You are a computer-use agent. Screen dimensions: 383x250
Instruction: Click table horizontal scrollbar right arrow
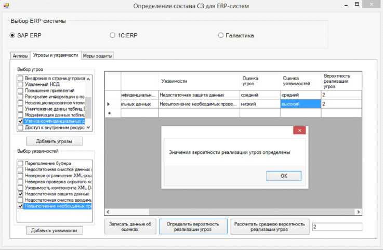359,212
